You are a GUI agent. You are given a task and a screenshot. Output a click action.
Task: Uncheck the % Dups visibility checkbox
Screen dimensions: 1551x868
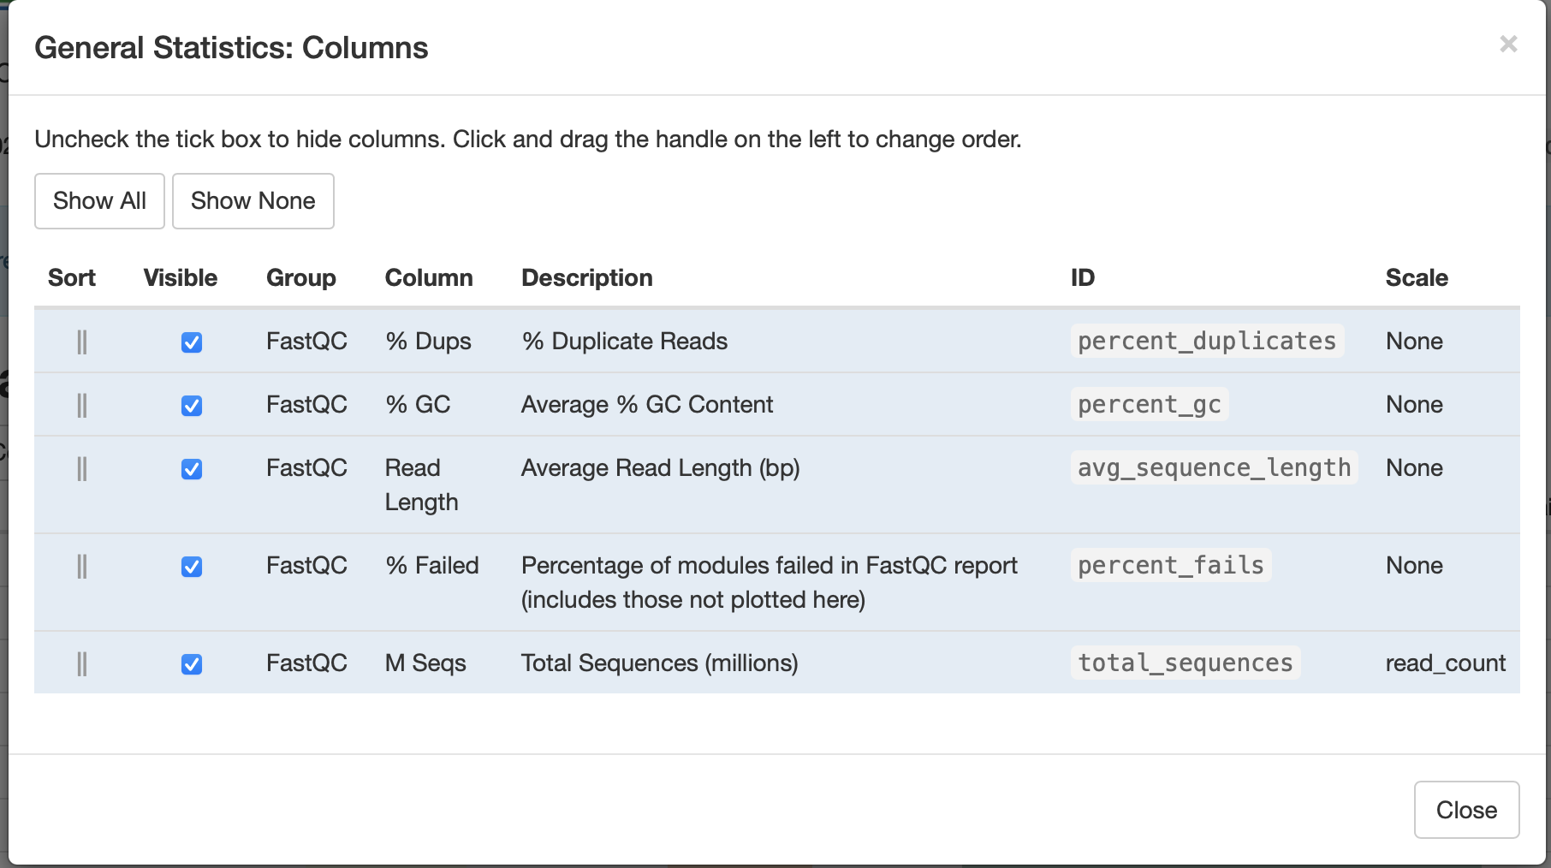192,342
